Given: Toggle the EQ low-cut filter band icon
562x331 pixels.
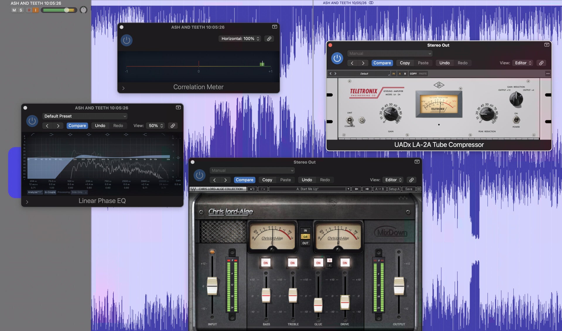Looking at the screenshot, I should 33,135.
